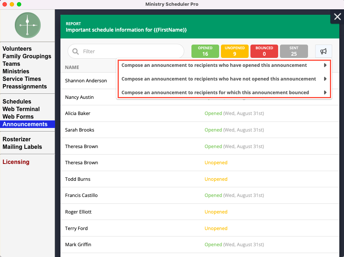
Task: Open Volunteers in the sidebar
Action: click(x=17, y=49)
